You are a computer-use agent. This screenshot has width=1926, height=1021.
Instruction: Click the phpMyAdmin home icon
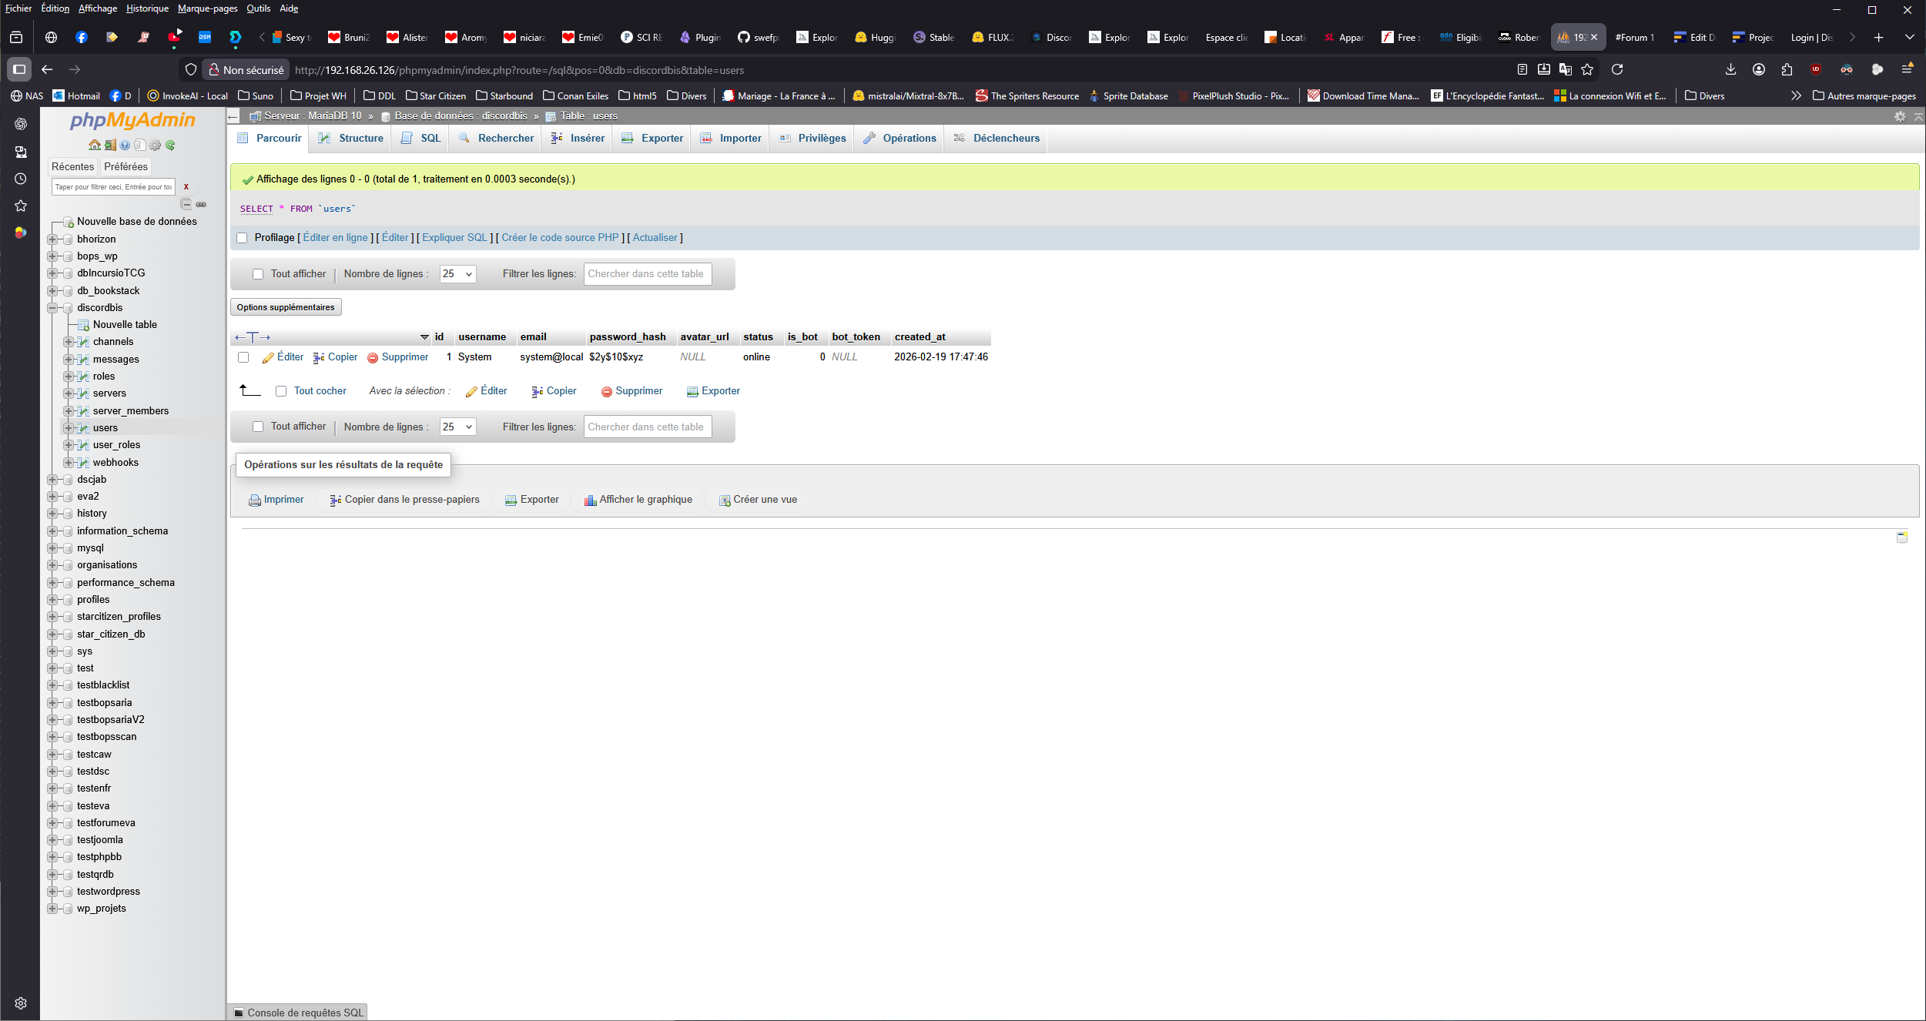(94, 146)
